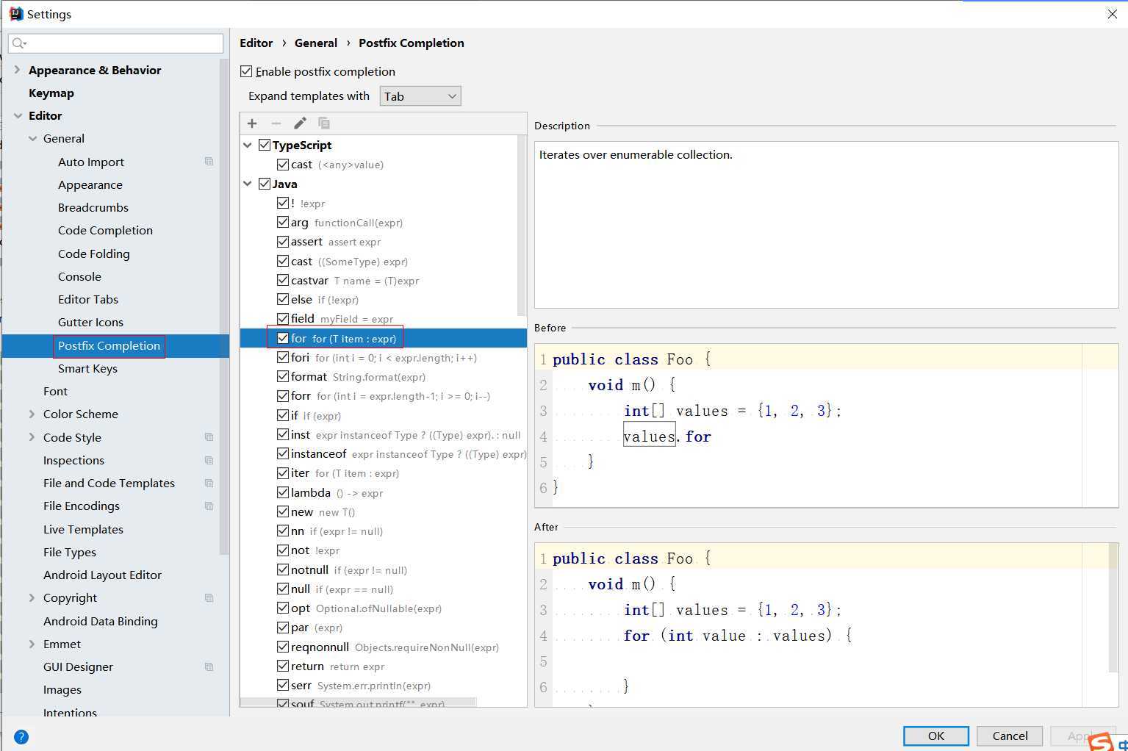Click the add template plus icon
Screen dimensions: 1128x751
click(x=252, y=123)
